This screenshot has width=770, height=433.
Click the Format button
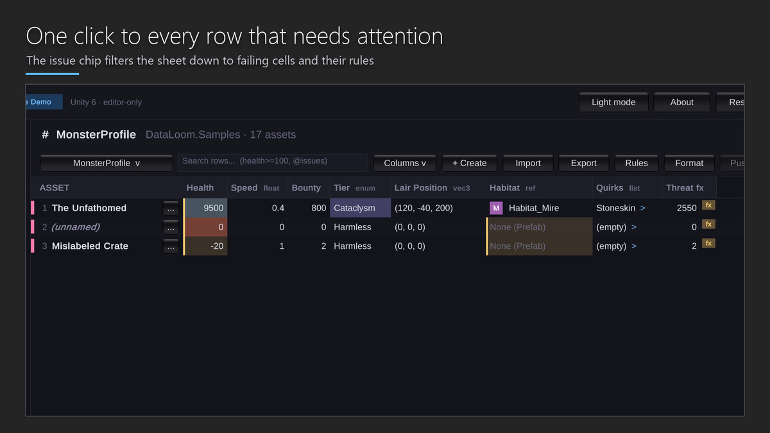pyautogui.click(x=689, y=163)
